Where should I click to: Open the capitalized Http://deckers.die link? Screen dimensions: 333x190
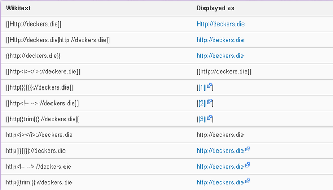click(x=221, y=24)
